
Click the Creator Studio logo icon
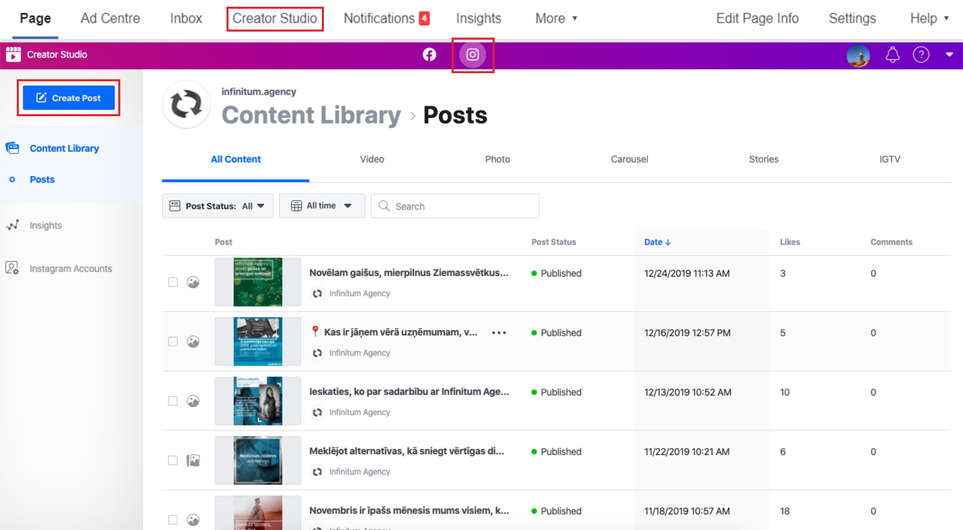pos(13,54)
